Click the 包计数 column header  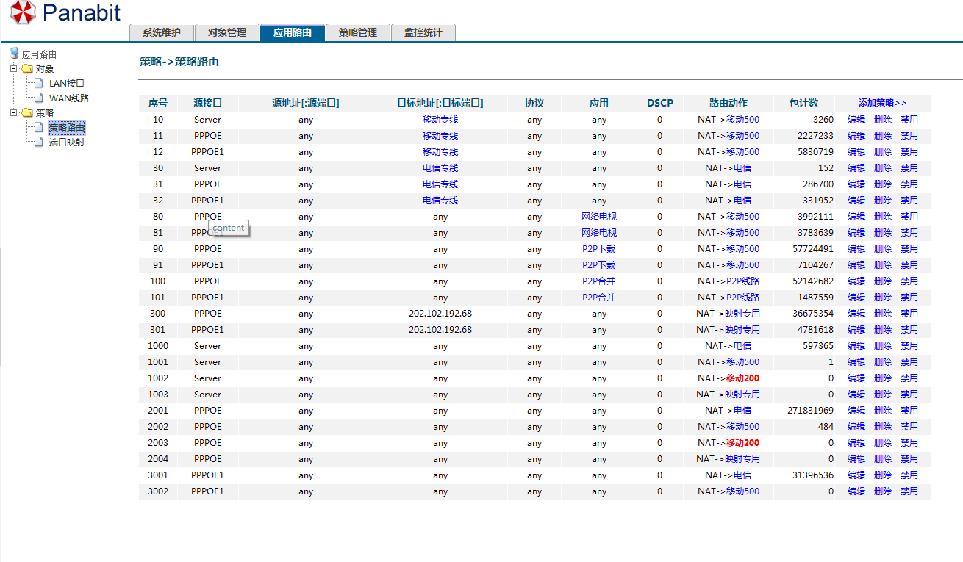pyautogui.click(x=803, y=103)
